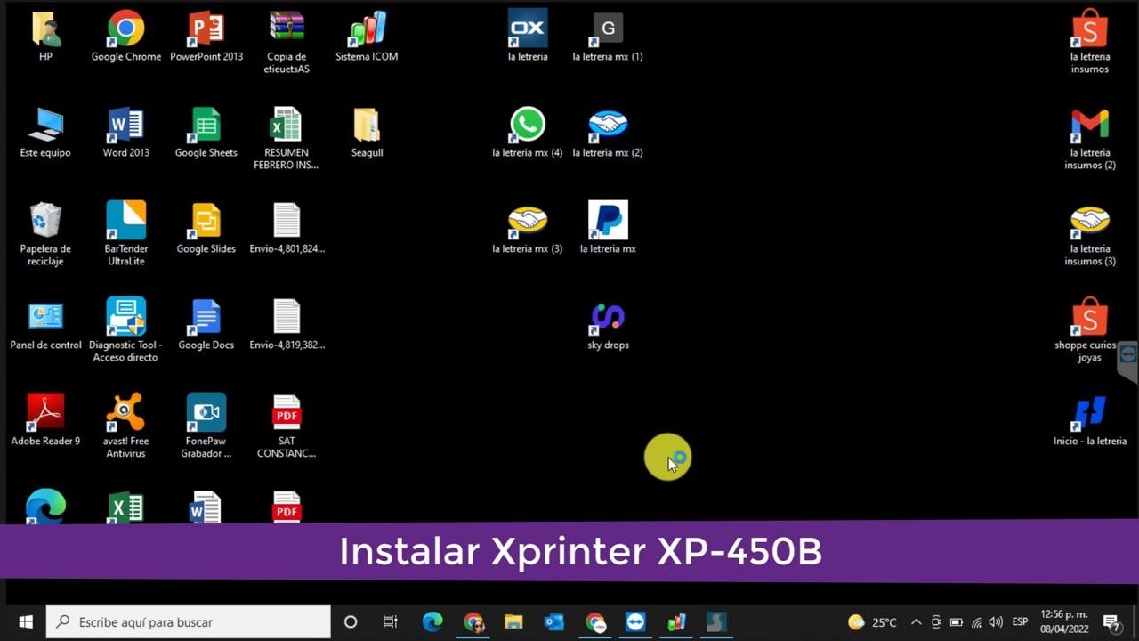
Task: Select the Google Sheets desktop shortcut
Action: [x=206, y=133]
